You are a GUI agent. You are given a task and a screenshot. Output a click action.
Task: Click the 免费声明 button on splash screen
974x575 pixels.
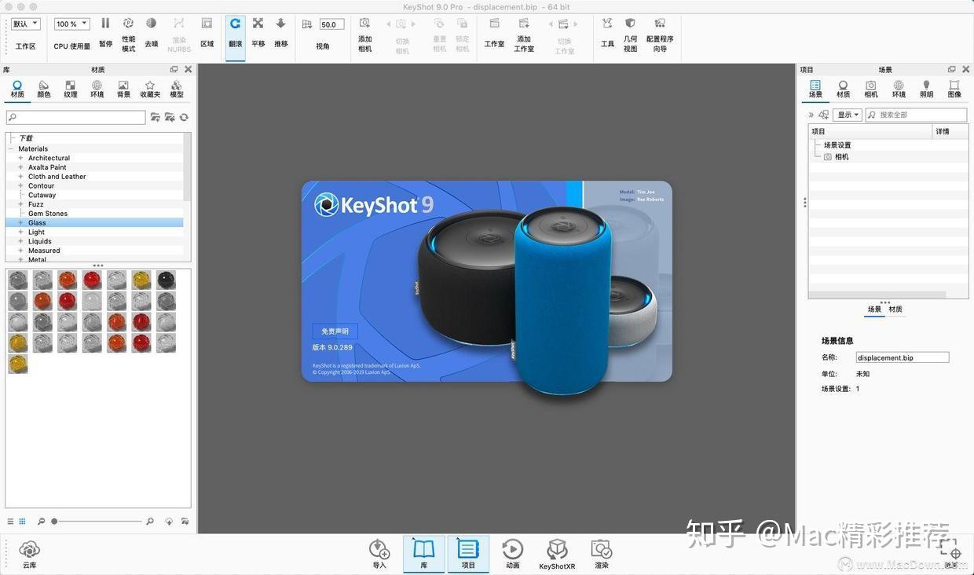(x=334, y=331)
